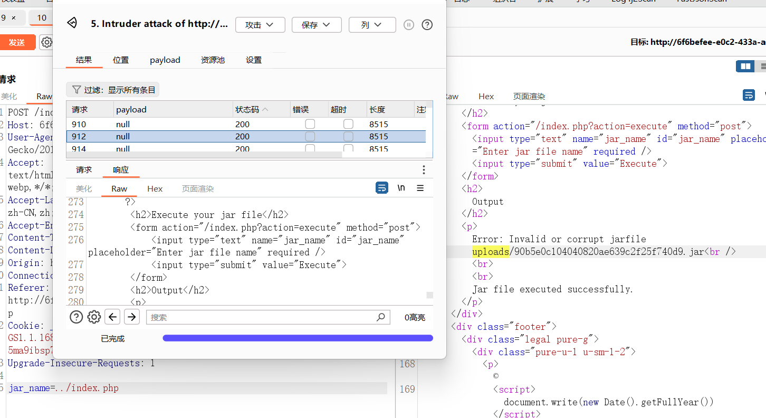Image resolution: width=766 pixels, height=418 pixels.
Task: Go to previous search match arrow
Action: click(112, 317)
